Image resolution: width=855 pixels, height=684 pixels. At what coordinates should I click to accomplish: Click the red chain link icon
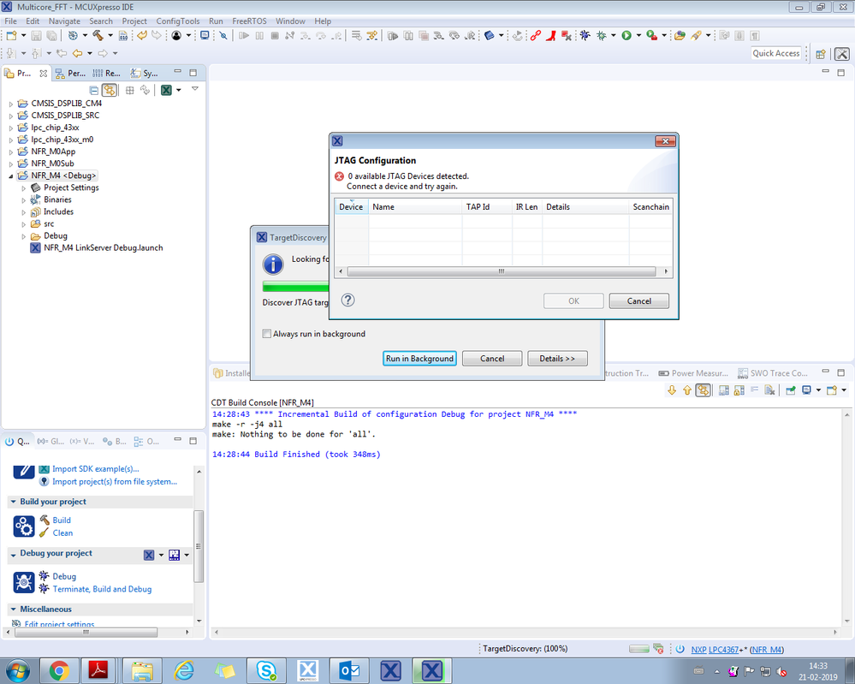(x=536, y=35)
